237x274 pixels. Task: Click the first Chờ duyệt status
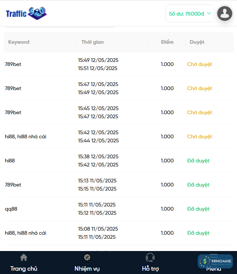click(200, 64)
